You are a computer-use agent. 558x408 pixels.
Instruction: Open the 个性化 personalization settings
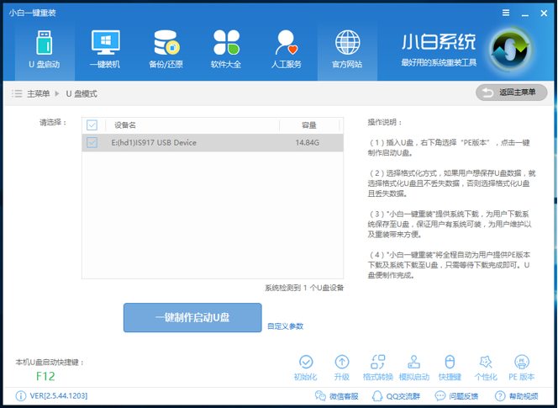point(486,368)
